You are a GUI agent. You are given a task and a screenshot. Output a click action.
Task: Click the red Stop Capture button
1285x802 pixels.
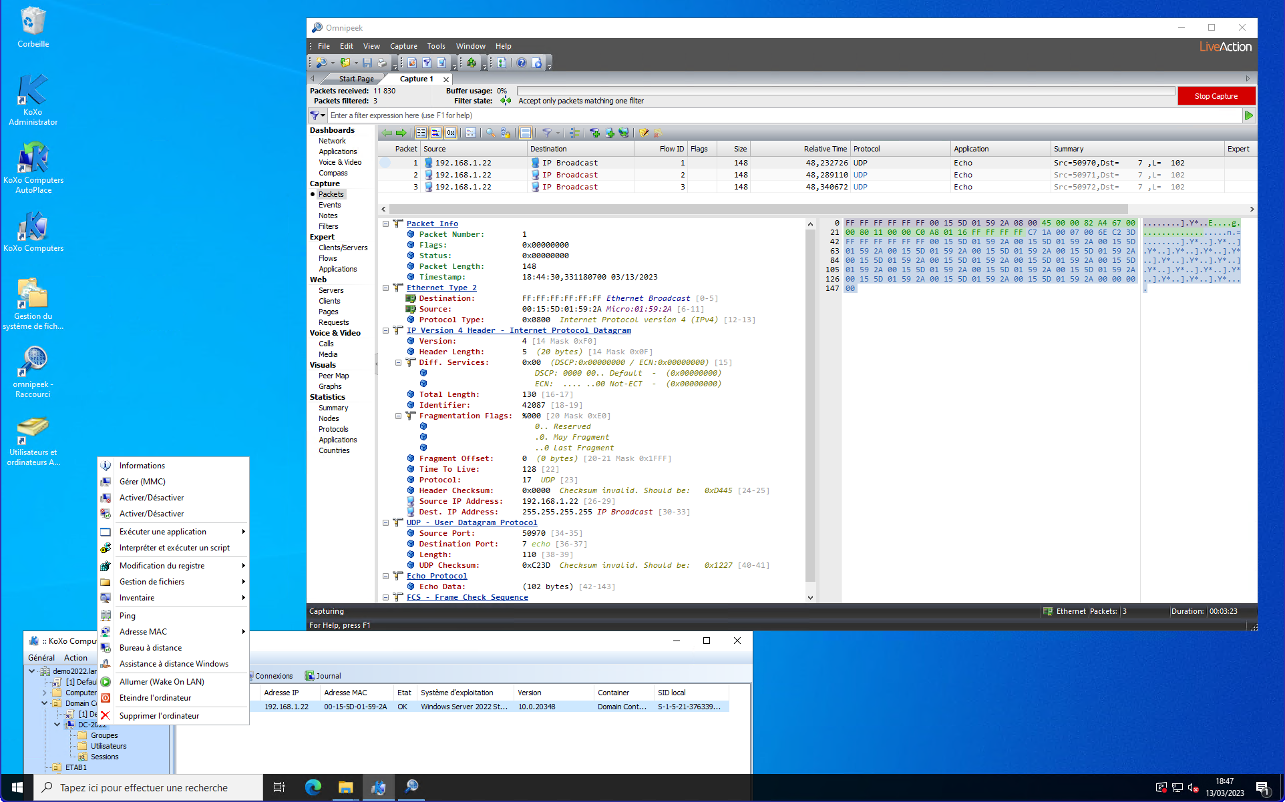(x=1216, y=96)
